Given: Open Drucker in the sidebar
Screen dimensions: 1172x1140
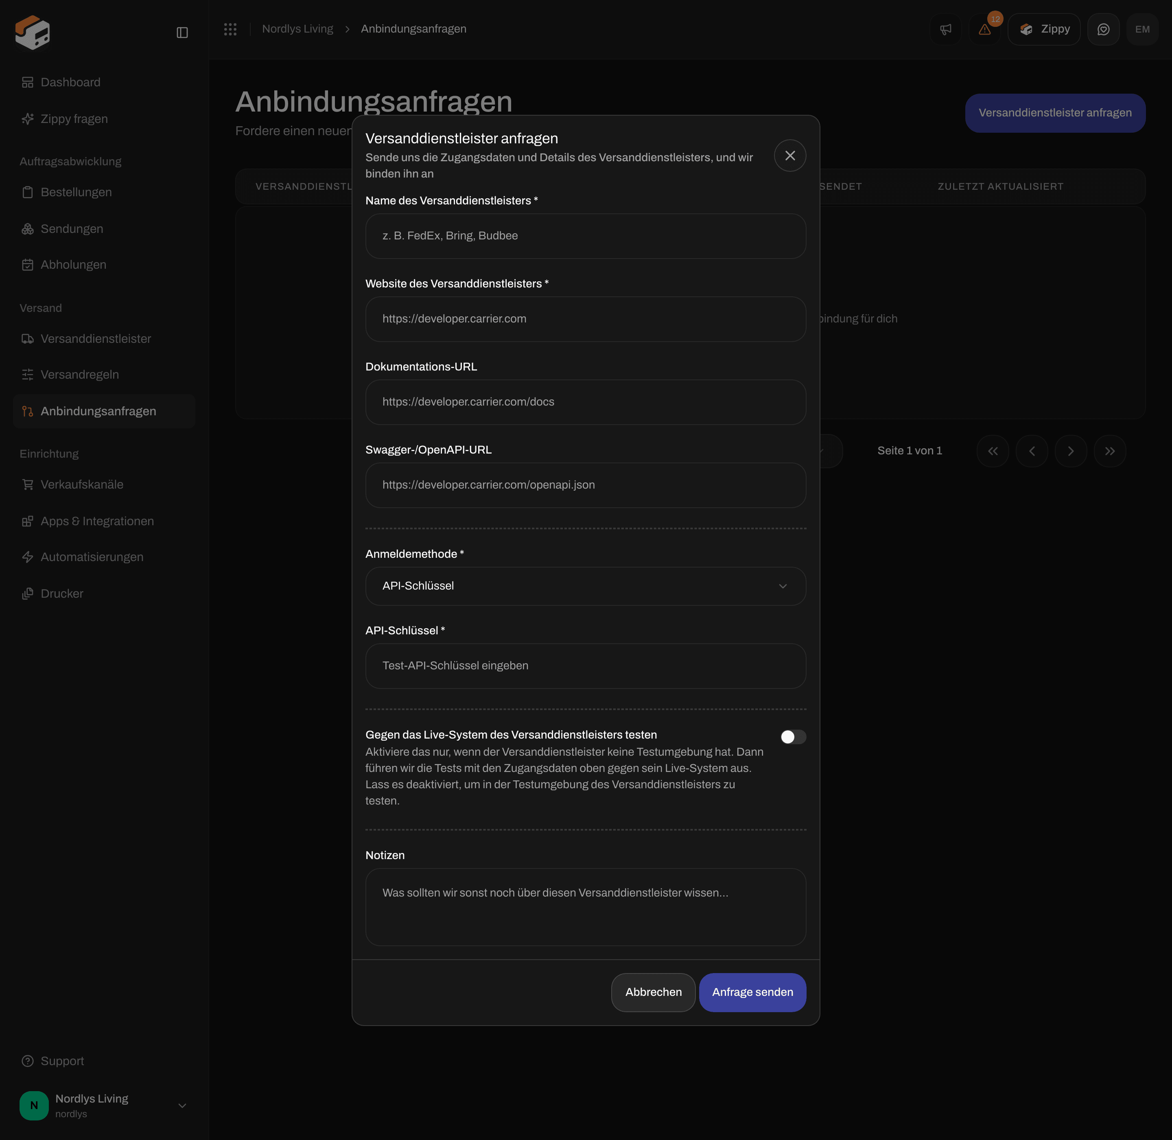Looking at the screenshot, I should click(x=104, y=593).
